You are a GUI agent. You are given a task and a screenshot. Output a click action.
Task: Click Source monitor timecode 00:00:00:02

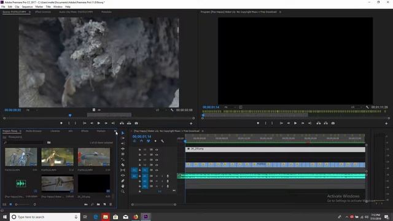tap(13, 110)
